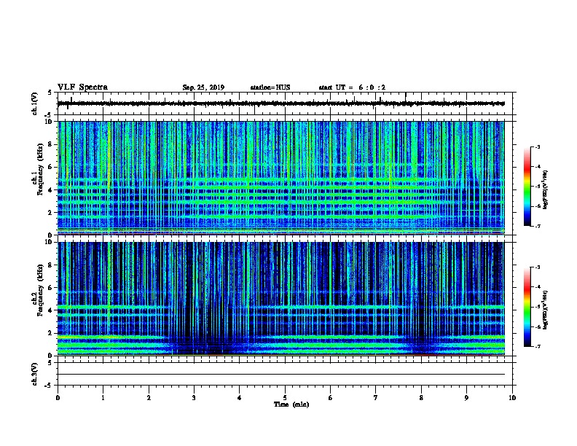Click the date "Sep. 25, 2019"
Screen dimensions: 577x446
point(203,87)
